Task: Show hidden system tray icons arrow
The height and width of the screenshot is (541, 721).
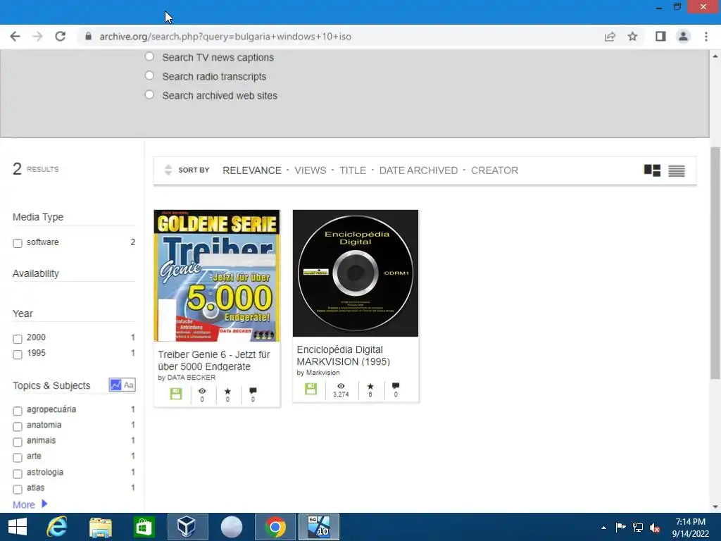Action: click(603, 528)
